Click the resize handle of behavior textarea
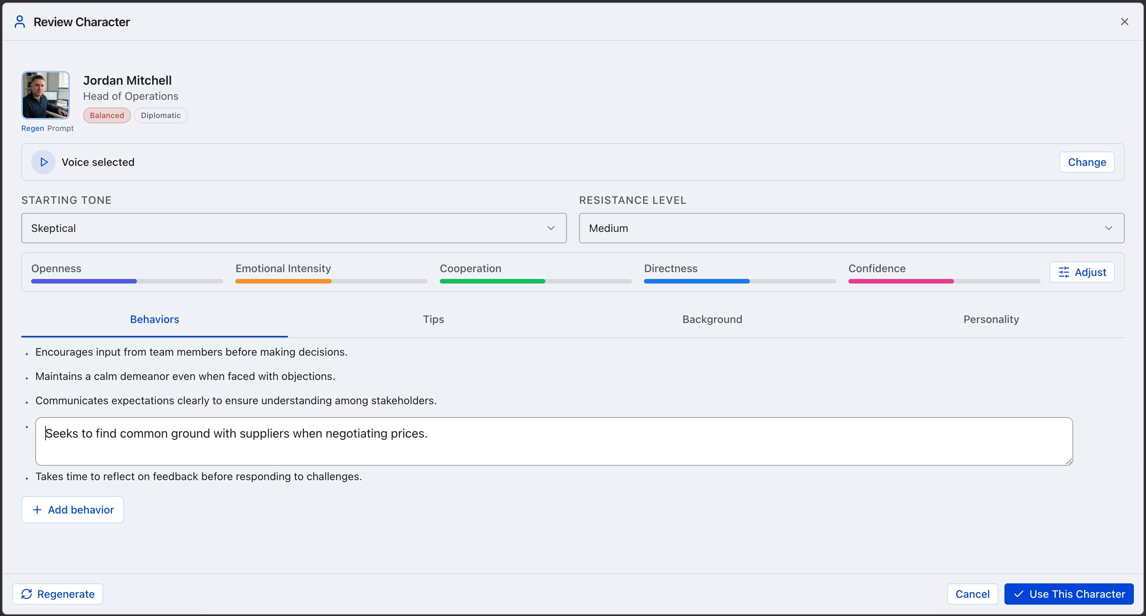Viewport: 1146px width, 616px height. (1069, 462)
